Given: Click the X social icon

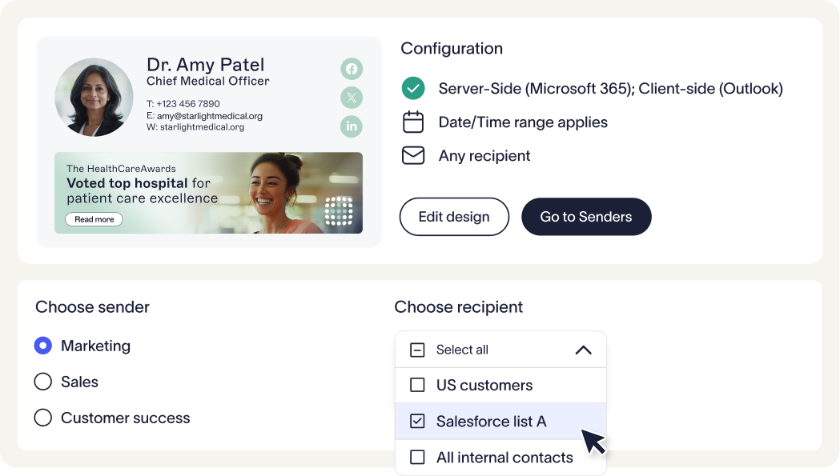Looking at the screenshot, I should 352,98.
